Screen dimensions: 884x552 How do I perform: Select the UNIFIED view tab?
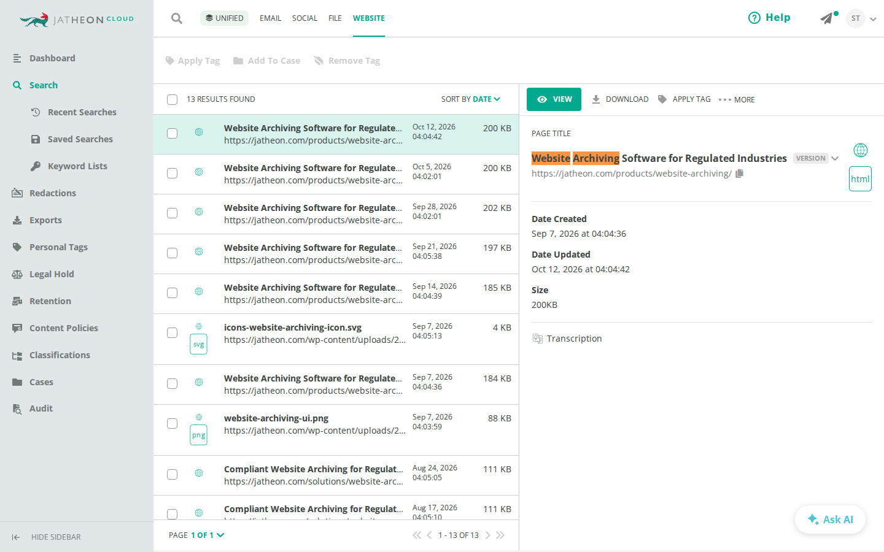(x=224, y=18)
